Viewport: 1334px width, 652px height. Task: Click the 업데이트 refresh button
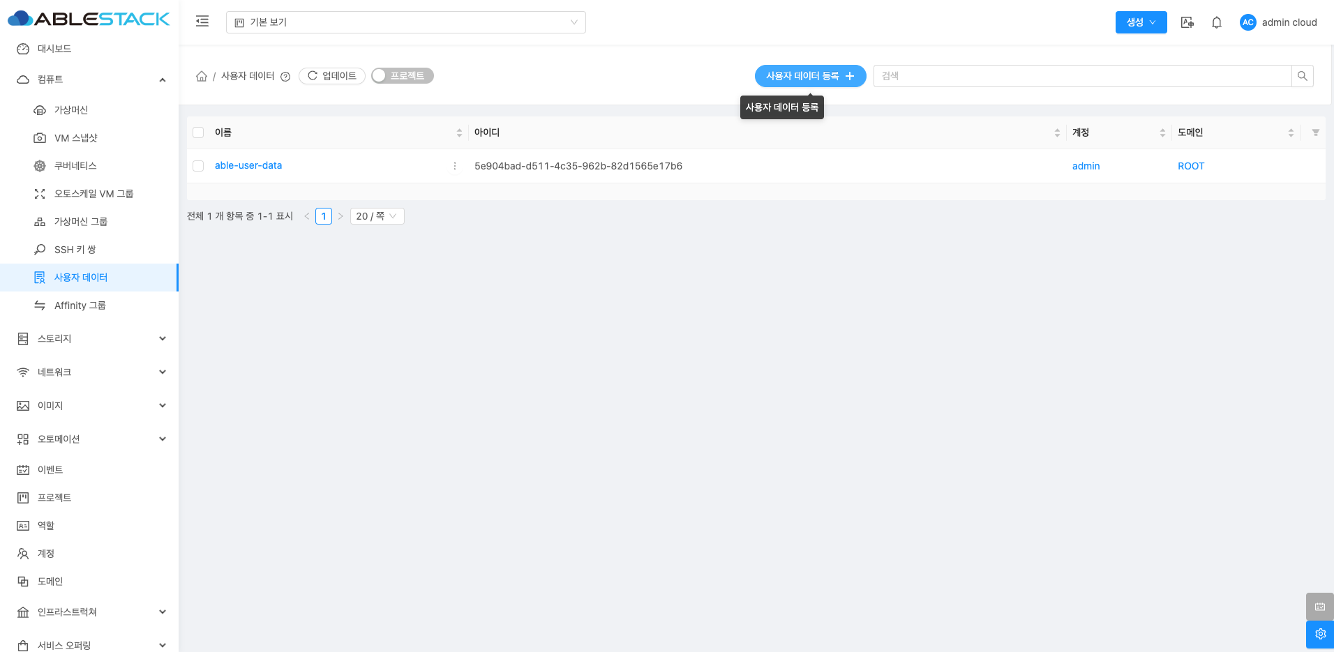tap(332, 76)
